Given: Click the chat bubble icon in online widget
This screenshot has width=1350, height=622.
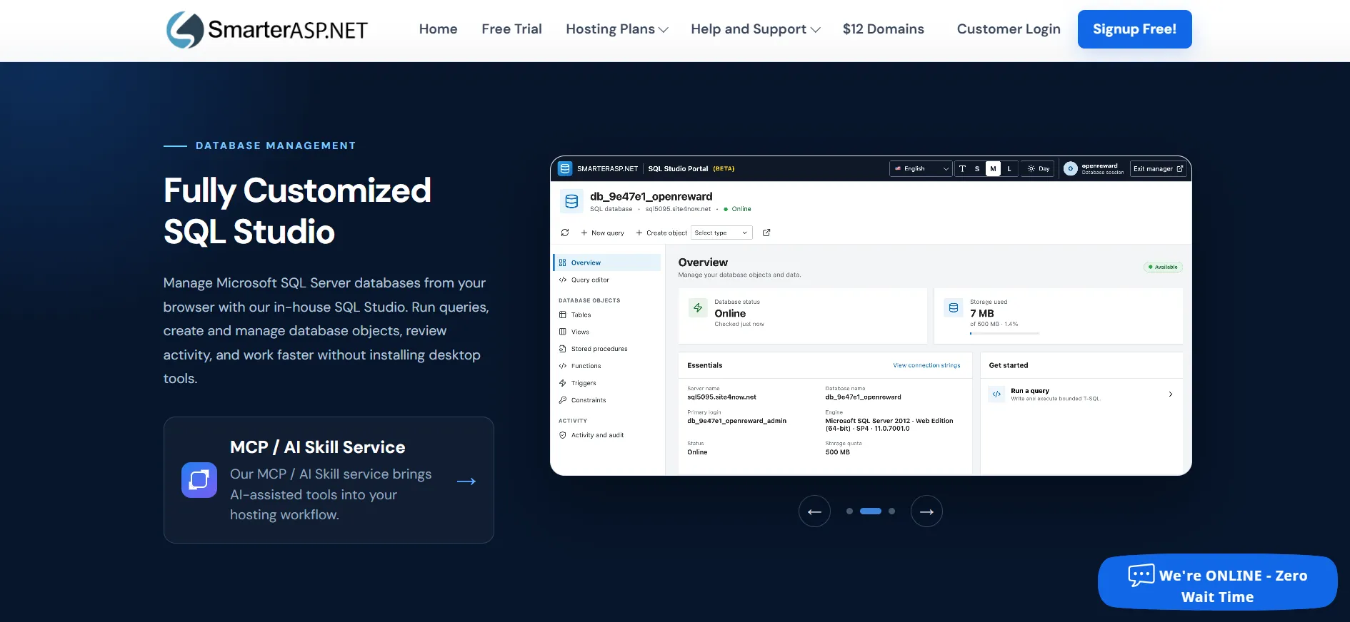Looking at the screenshot, I should 1141,574.
